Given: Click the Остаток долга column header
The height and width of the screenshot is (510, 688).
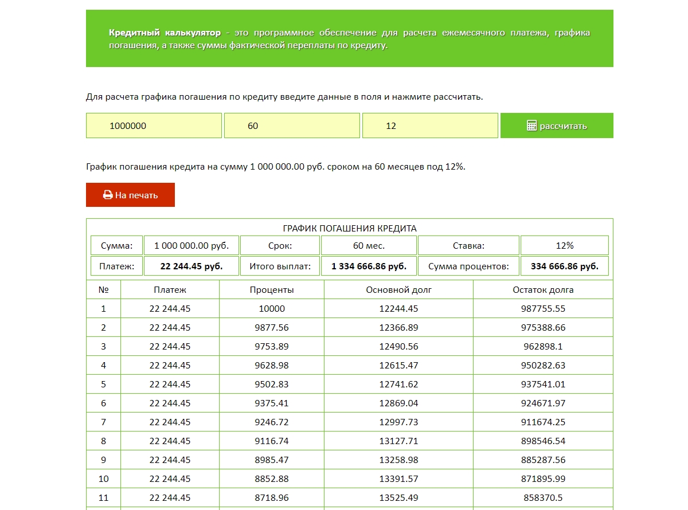Looking at the screenshot, I should click(x=543, y=290).
